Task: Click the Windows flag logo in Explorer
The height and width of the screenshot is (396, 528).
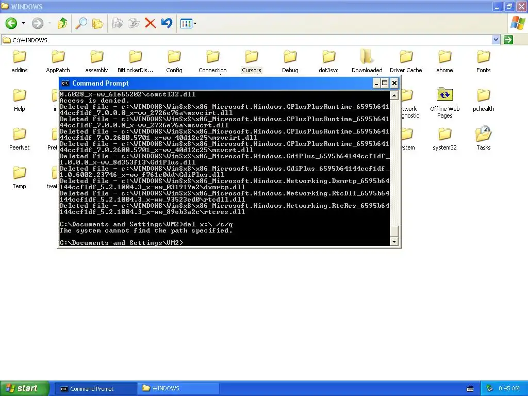Action: tap(518, 23)
